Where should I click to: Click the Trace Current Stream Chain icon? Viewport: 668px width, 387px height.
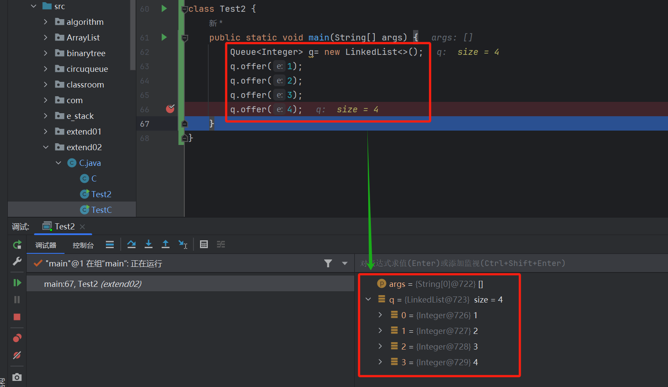click(221, 244)
